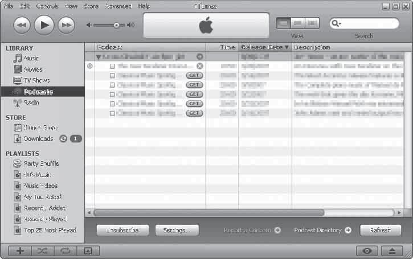
Task: Toggle checkbox of the downloading episode row
Action: click(x=112, y=66)
